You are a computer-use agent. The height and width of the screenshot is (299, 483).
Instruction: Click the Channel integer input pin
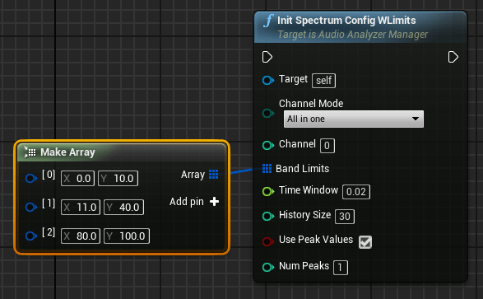[x=268, y=145]
